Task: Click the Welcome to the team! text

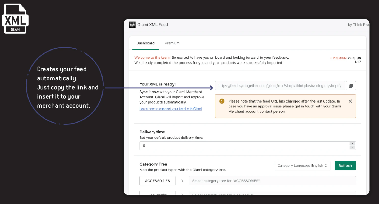Action: [x=152, y=58]
